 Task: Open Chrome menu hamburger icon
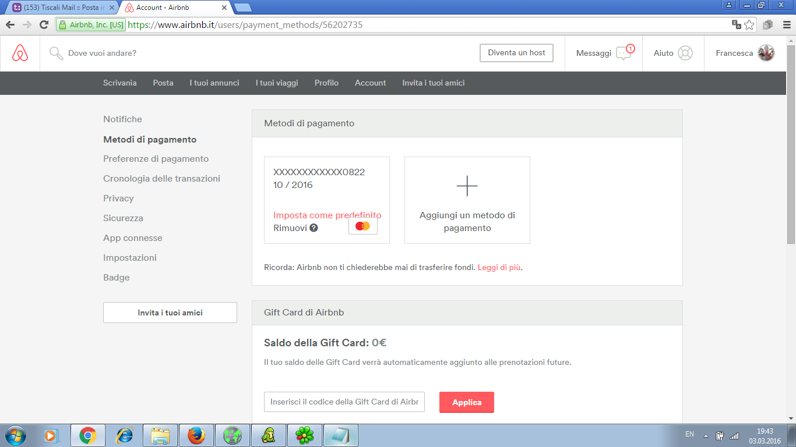(787, 24)
